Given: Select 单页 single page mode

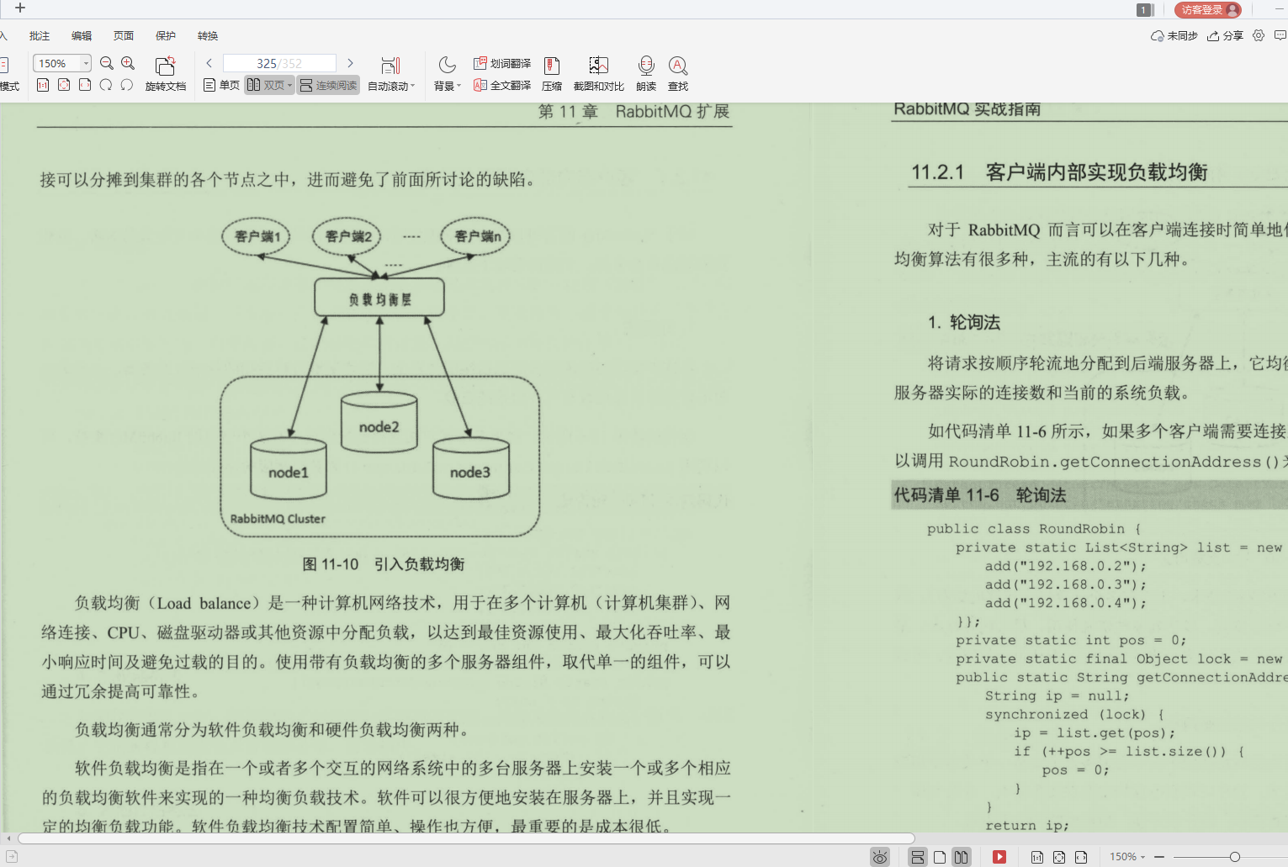Looking at the screenshot, I should pos(221,85).
